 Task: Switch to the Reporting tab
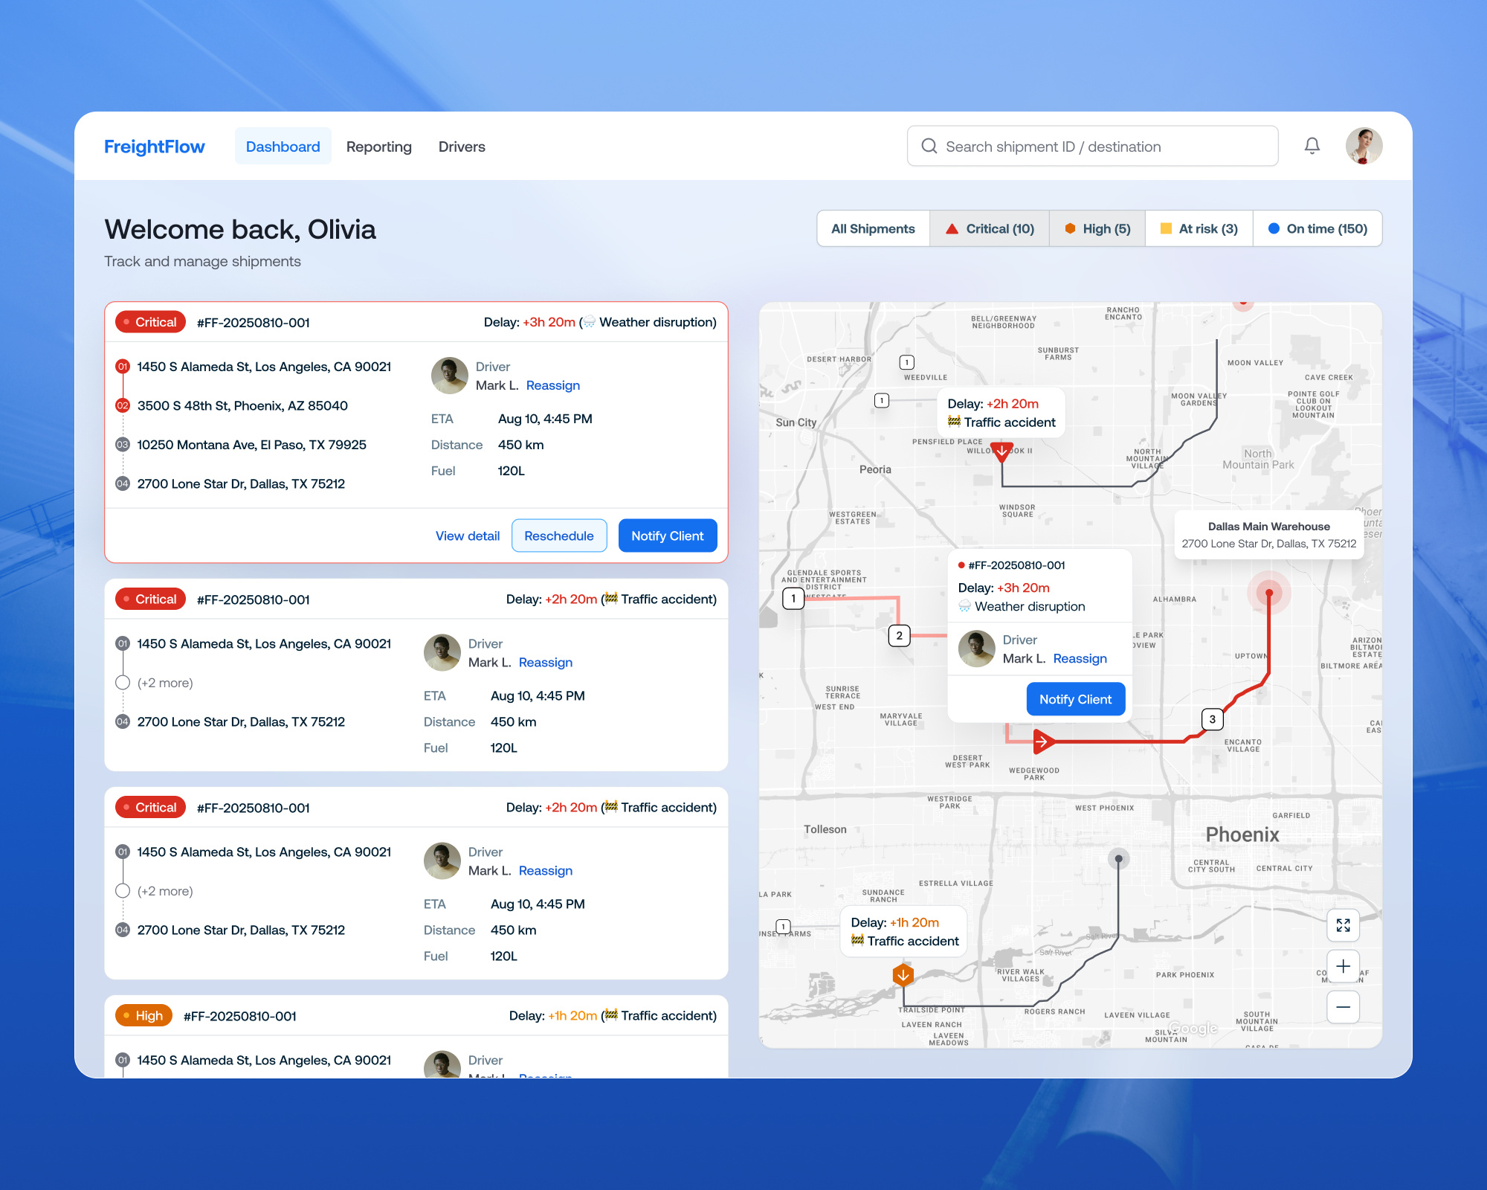[x=378, y=147]
